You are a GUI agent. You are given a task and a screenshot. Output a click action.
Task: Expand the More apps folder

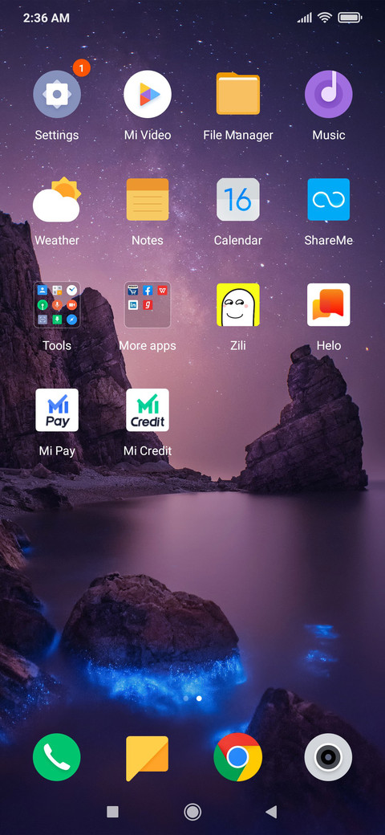coord(148,304)
